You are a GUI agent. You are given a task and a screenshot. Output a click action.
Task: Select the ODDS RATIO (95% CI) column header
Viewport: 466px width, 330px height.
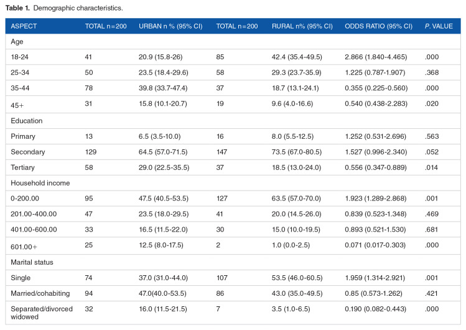377,26
